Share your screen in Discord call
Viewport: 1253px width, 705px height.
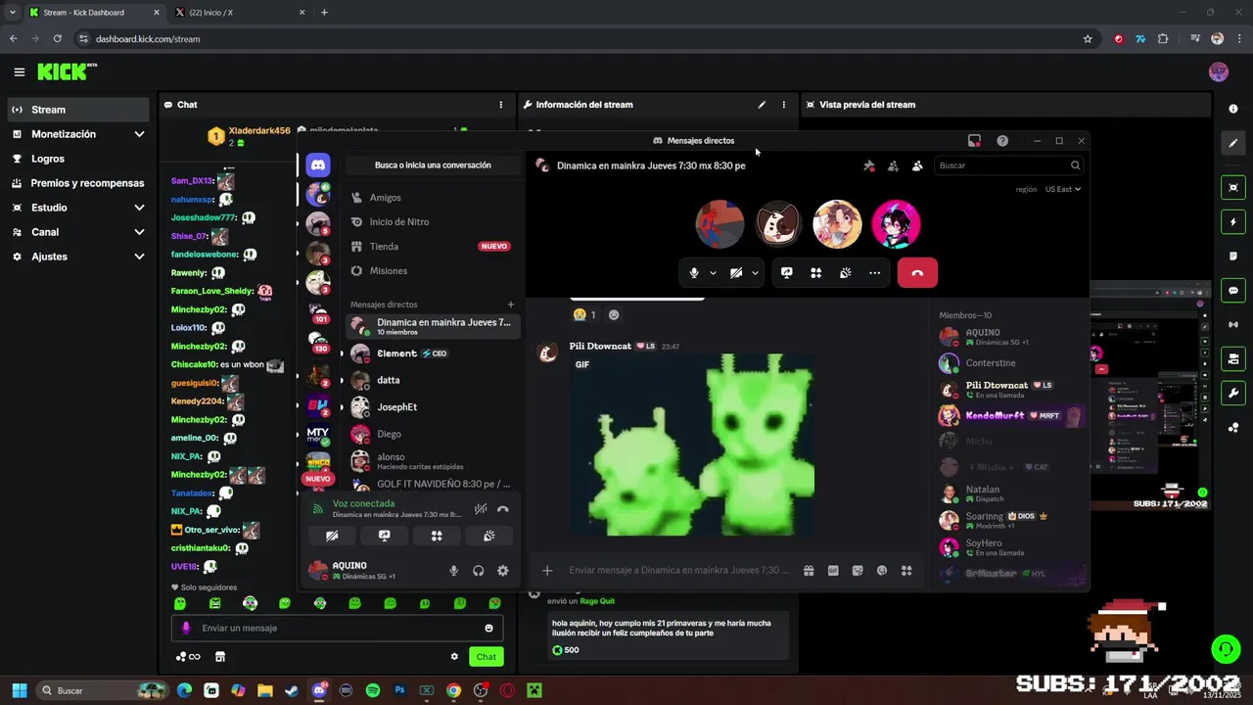click(x=786, y=273)
